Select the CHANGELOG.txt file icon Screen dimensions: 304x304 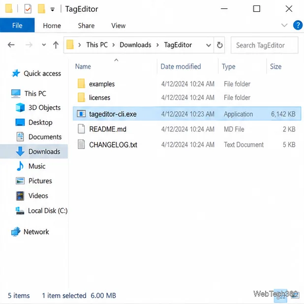pos(81,144)
